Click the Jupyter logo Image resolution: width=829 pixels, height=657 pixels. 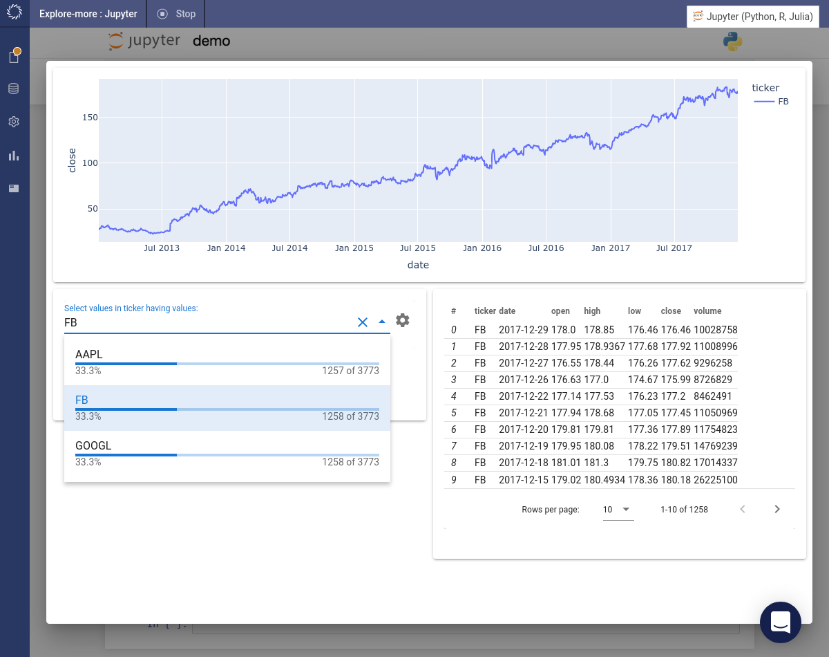pyautogui.click(x=144, y=41)
